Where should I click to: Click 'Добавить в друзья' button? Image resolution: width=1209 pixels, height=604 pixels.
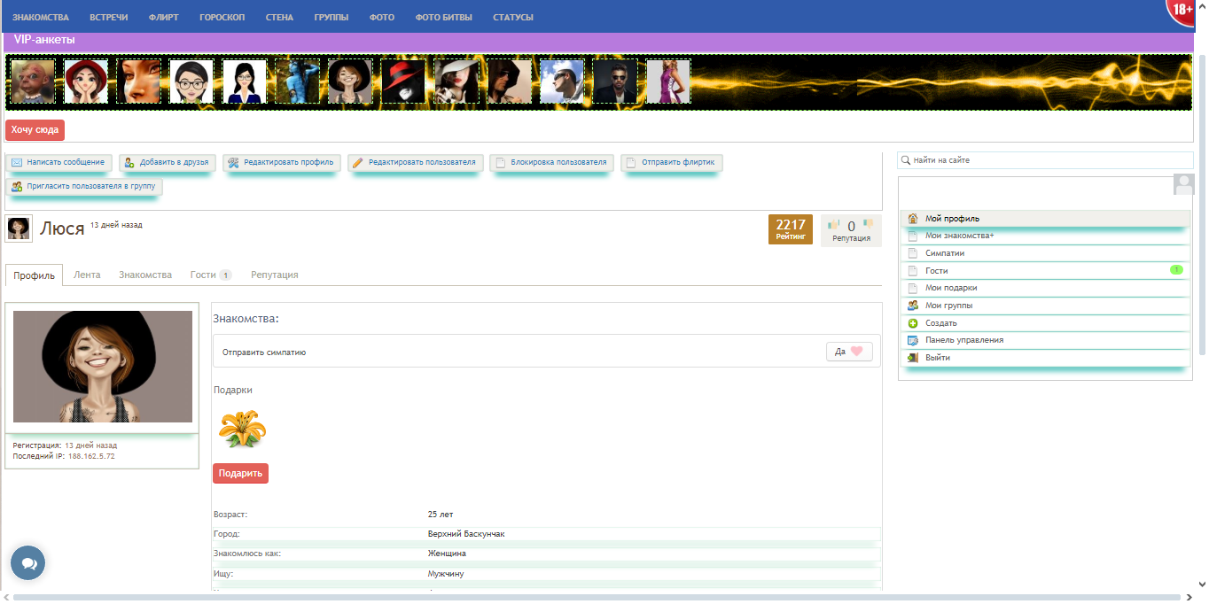point(167,163)
